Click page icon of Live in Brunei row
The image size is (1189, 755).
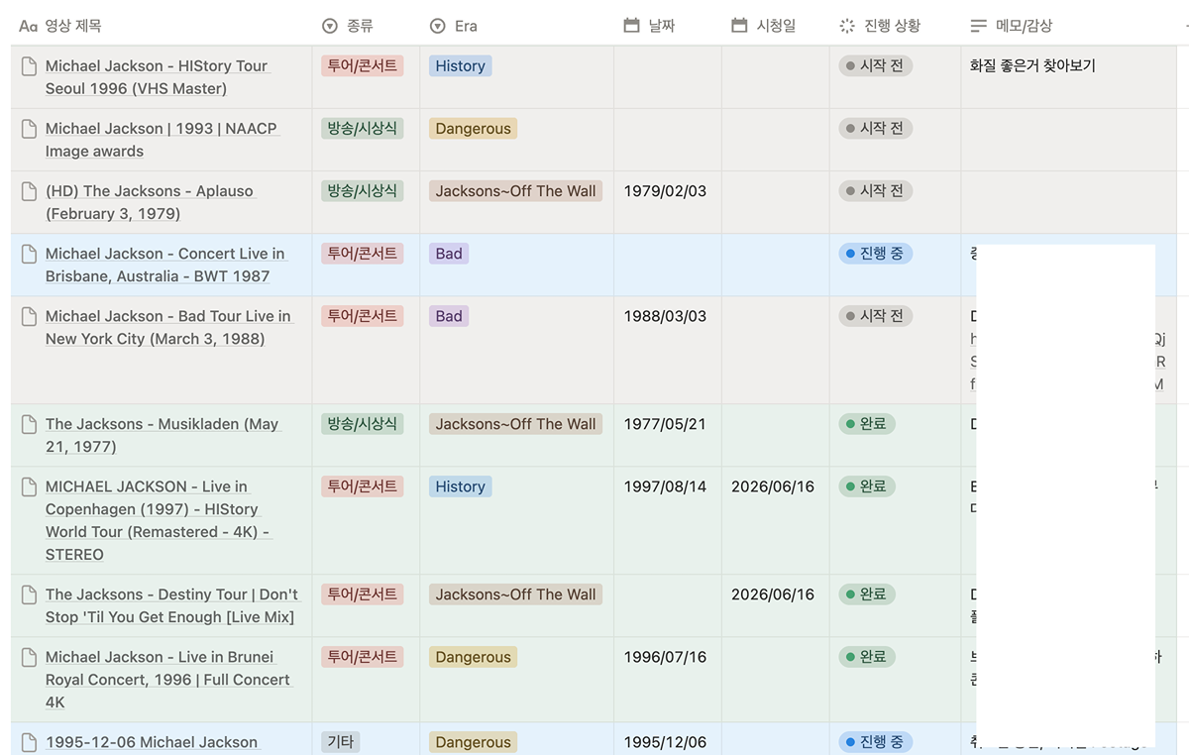tap(30, 657)
